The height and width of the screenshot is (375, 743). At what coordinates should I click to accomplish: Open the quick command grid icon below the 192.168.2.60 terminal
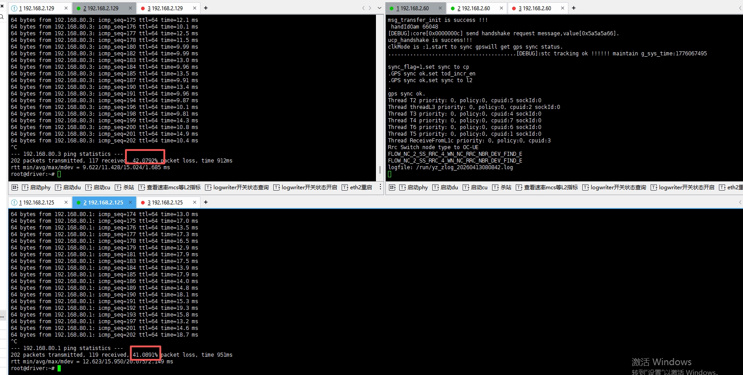392,187
